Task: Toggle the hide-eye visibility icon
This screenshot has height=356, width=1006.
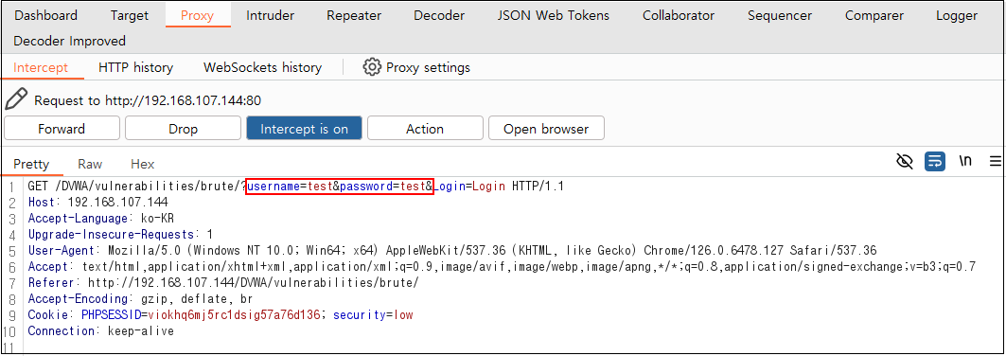Action: click(905, 162)
